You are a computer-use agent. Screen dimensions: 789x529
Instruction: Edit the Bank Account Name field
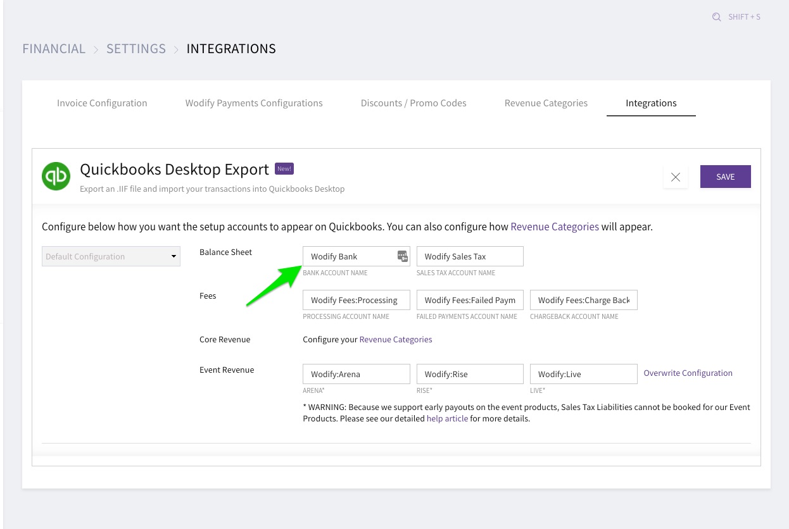(357, 256)
